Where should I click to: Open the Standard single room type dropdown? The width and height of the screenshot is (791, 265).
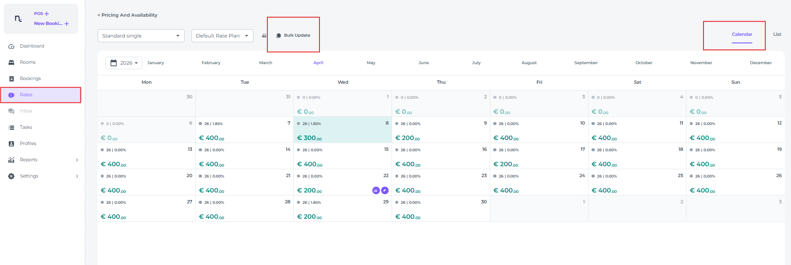pyautogui.click(x=141, y=36)
